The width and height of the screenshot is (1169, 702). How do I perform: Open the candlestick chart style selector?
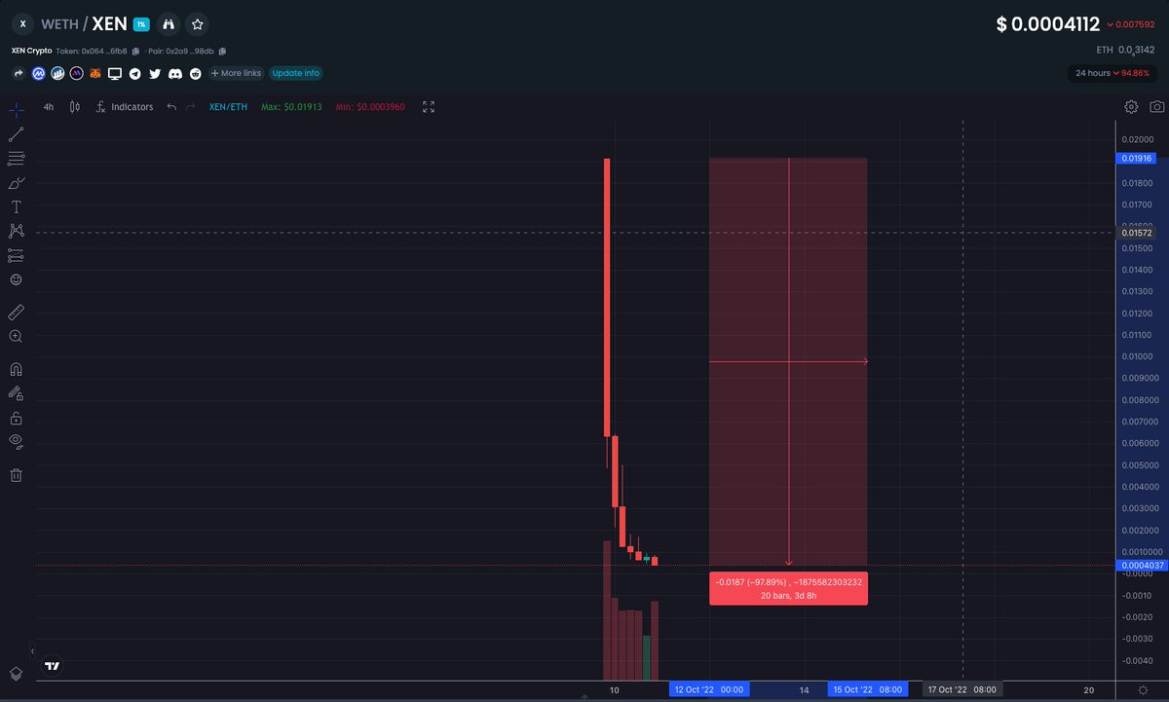[x=75, y=107]
